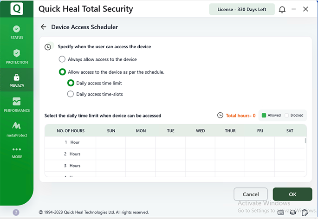
Task: Click the green Allowed legend swatch
Action: (x=264, y=116)
